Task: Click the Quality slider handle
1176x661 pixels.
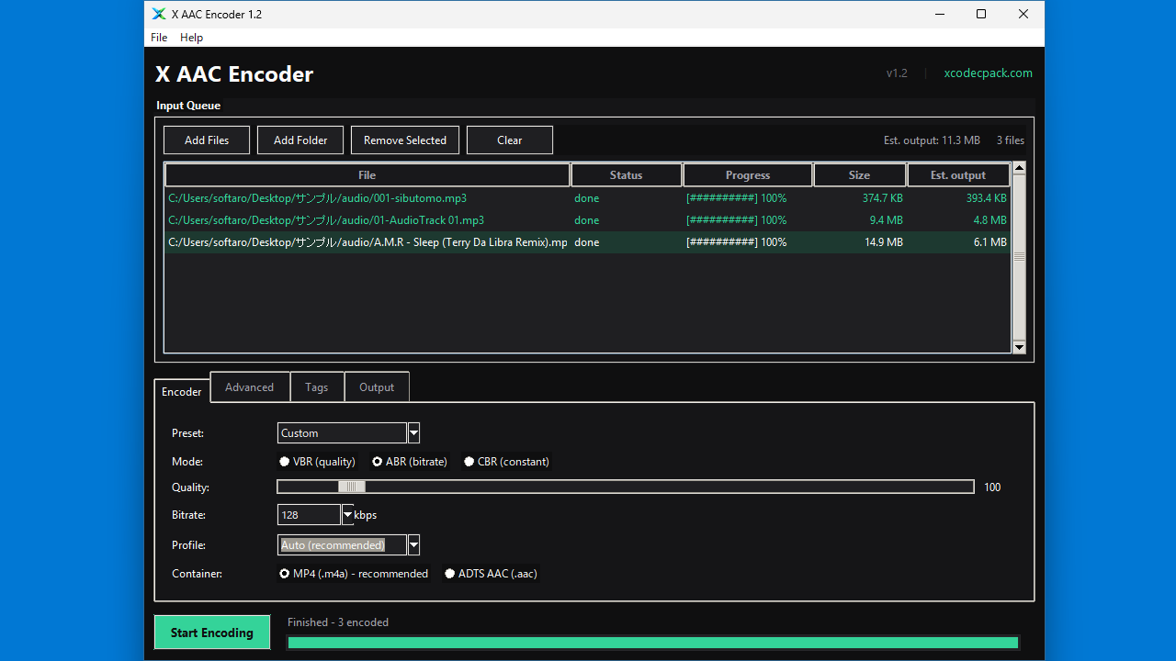Action: coord(352,487)
